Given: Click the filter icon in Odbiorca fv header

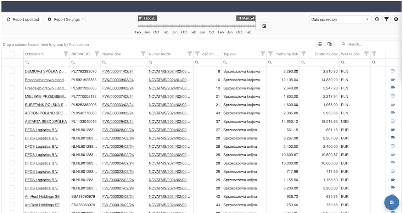Looking at the screenshot, I should (66, 54).
